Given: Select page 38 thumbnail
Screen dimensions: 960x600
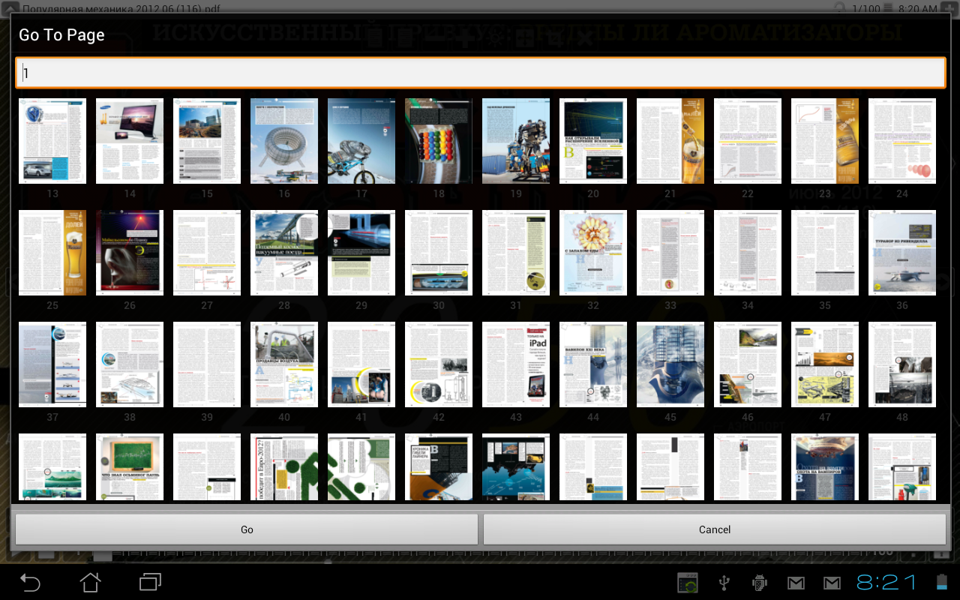Looking at the screenshot, I should [x=130, y=364].
